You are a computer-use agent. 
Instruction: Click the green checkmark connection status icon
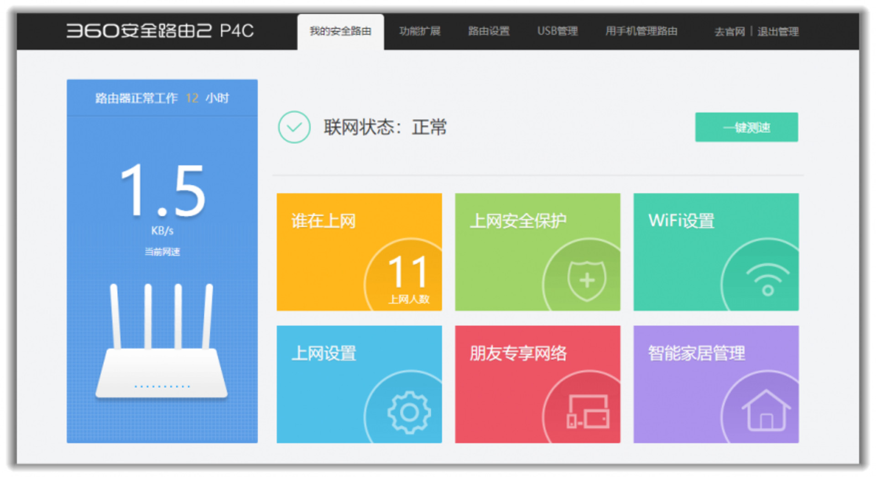tap(294, 127)
